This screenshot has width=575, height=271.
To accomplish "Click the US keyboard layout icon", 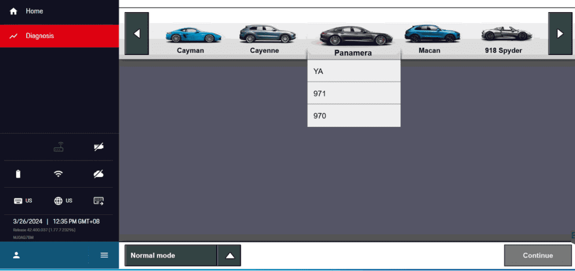I will point(23,201).
